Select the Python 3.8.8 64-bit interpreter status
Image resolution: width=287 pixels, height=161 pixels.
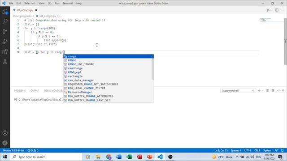click(x=13, y=151)
